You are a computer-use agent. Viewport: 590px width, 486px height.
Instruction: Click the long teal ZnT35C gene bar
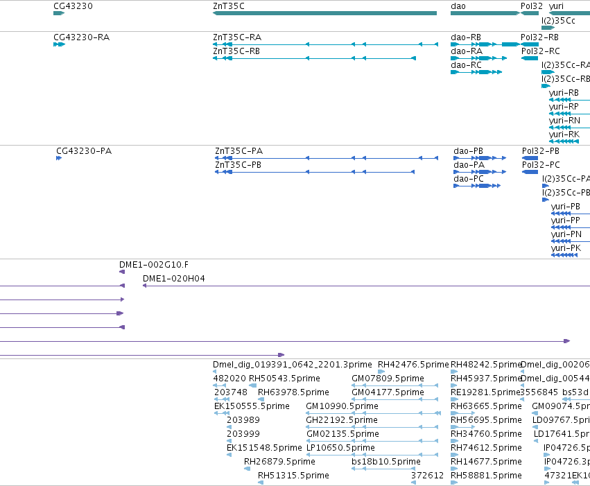point(324,13)
